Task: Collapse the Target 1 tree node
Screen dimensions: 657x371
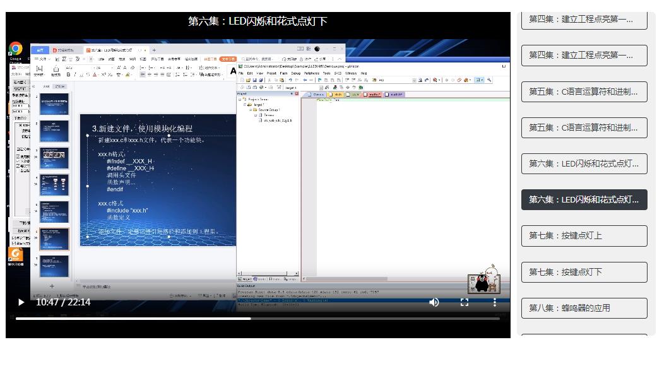Action: [245, 105]
